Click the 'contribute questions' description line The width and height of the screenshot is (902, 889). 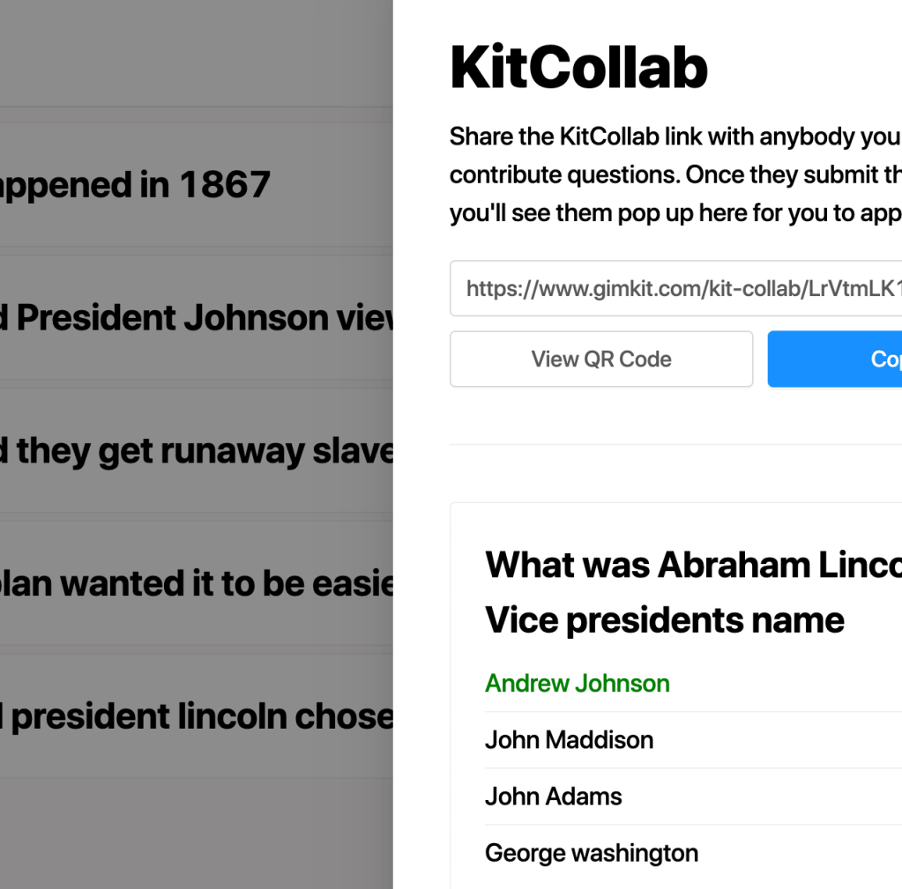[x=675, y=174]
